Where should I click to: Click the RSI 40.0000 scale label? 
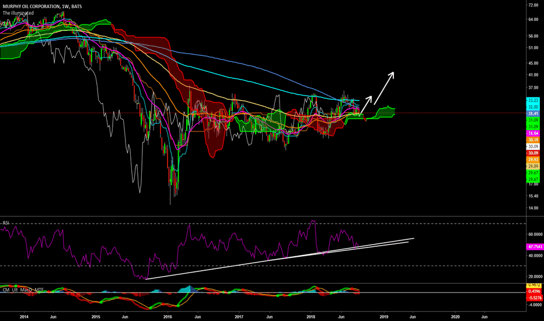point(535,256)
